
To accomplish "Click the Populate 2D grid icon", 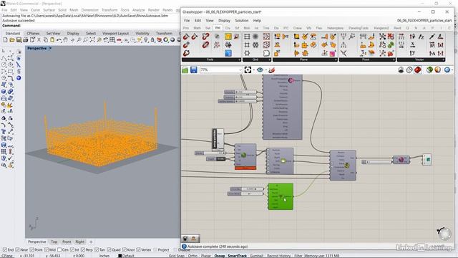I will point(266,37).
